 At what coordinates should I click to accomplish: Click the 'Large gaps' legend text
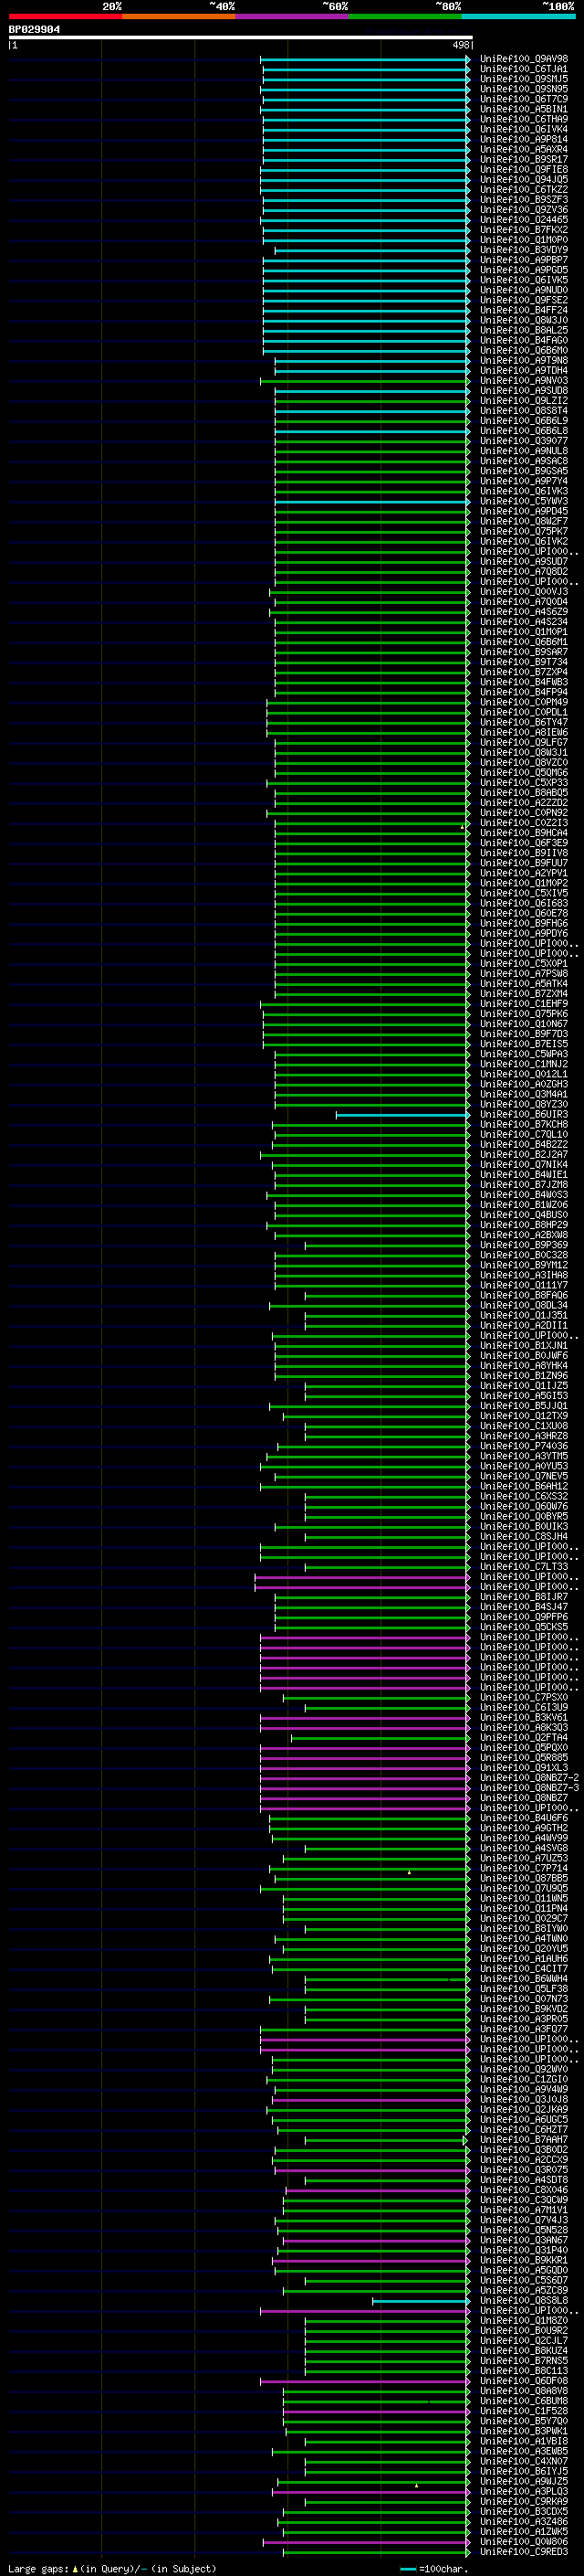pos(39,2569)
